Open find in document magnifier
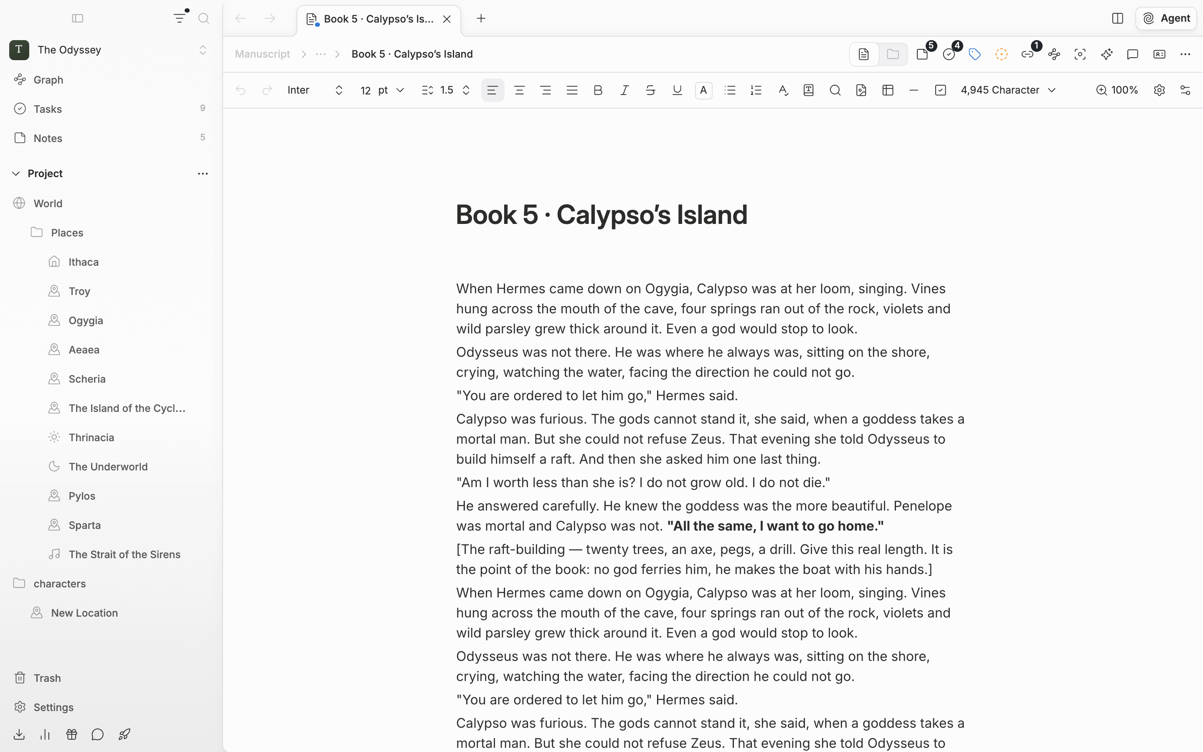Screen dimensions: 1203x752 coord(835,90)
